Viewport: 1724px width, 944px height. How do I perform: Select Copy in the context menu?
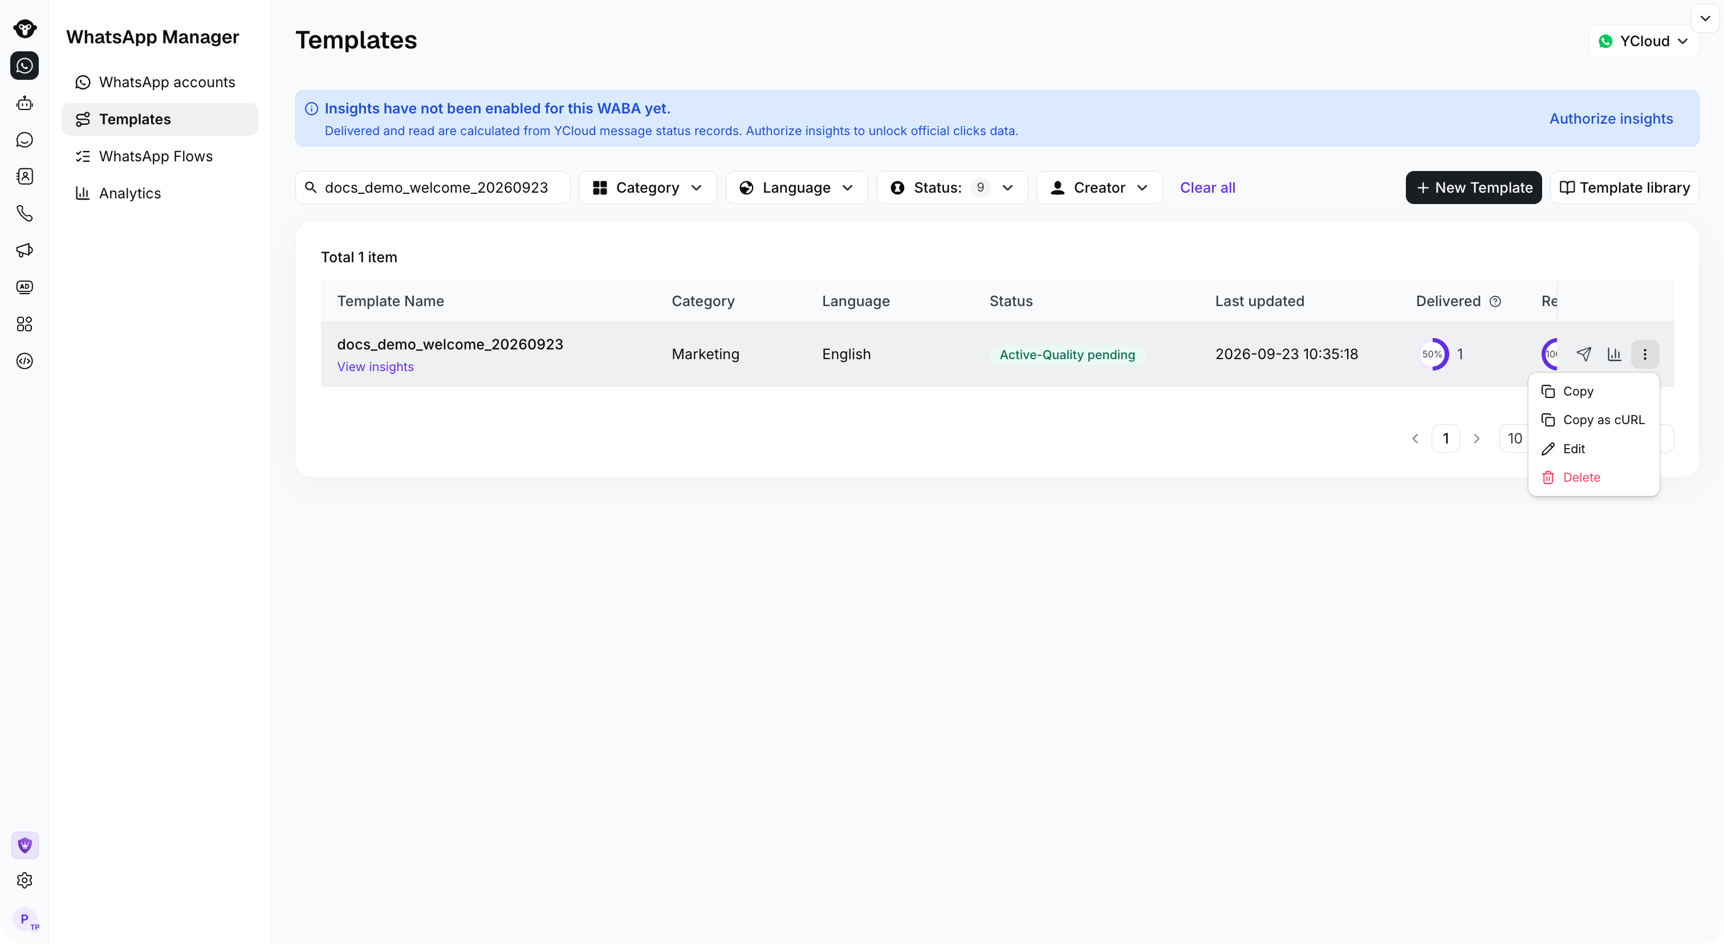pyautogui.click(x=1593, y=392)
